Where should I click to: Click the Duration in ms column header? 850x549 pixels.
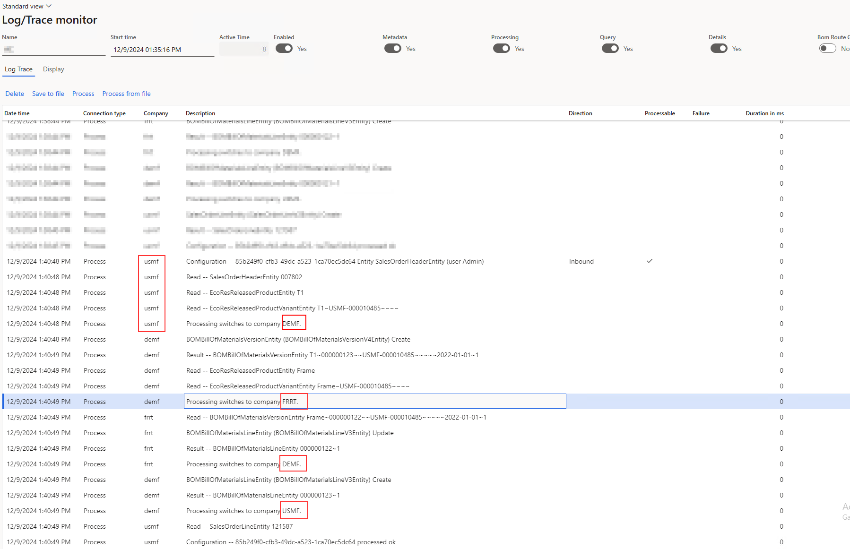click(765, 113)
